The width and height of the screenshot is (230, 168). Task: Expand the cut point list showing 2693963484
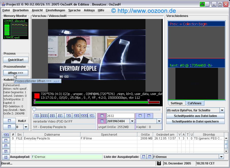(x=132, y=121)
